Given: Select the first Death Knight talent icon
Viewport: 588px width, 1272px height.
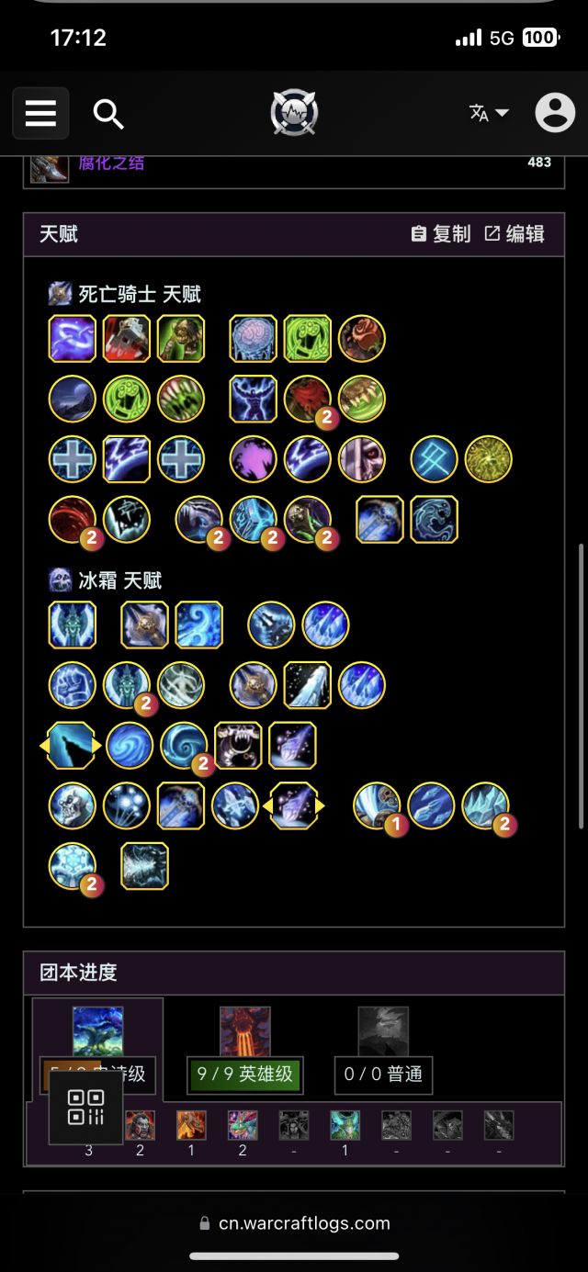Looking at the screenshot, I should (73, 339).
